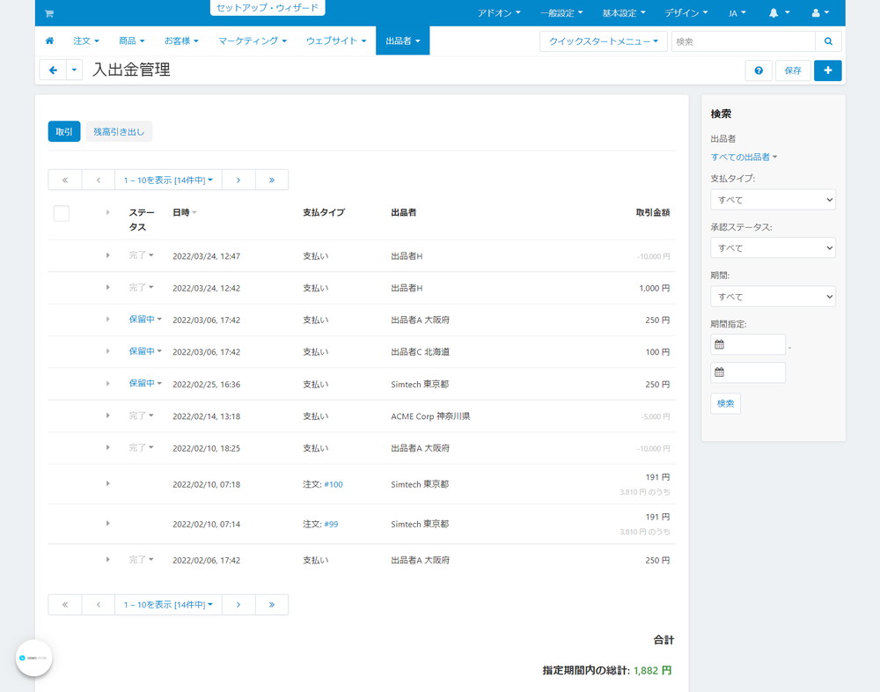Expand the 出品者C 北海道 transaction row

click(107, 351)
